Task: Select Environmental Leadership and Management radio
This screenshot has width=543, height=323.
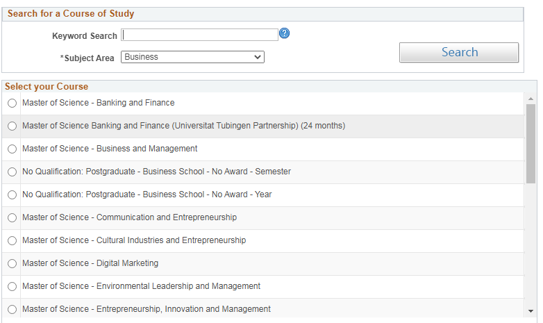Action: click(x=12, y=286)
